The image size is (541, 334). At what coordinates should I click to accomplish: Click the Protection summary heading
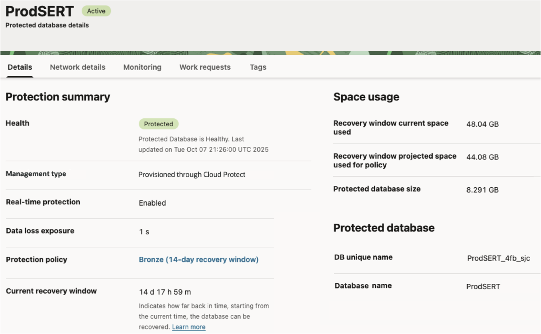(x=57, y=97)
